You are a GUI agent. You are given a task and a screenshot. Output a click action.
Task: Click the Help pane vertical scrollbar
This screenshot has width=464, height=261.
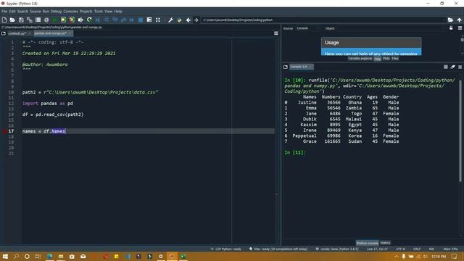tap(462, 40)
